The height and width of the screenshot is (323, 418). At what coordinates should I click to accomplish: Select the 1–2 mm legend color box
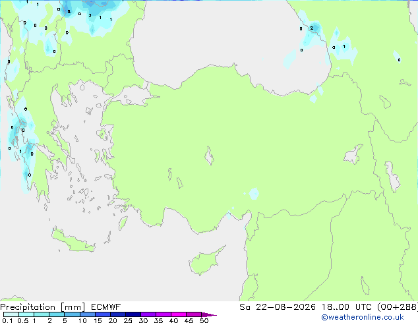[42, 314]
